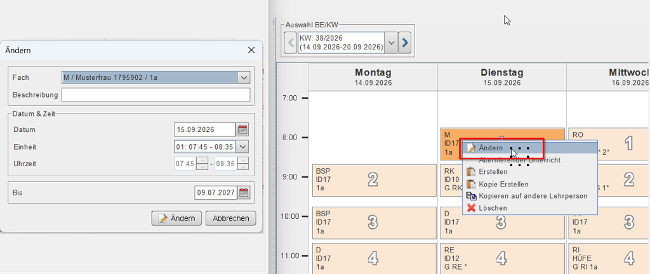650x274 pixels.
Task: Cancel with the Abbrechen button
Action: coord(231,218)
